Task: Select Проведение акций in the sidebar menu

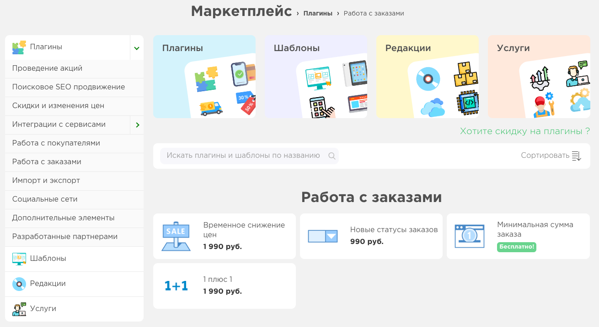Action: coord(47,68)
